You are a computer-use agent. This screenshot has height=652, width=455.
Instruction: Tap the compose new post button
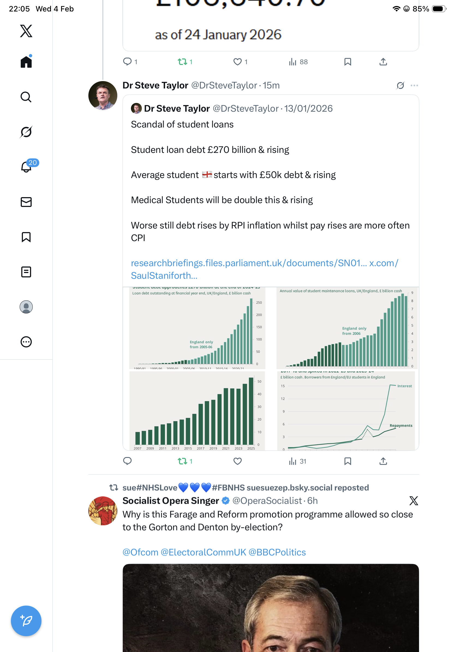pyautogui.click(x=26, y=621)
